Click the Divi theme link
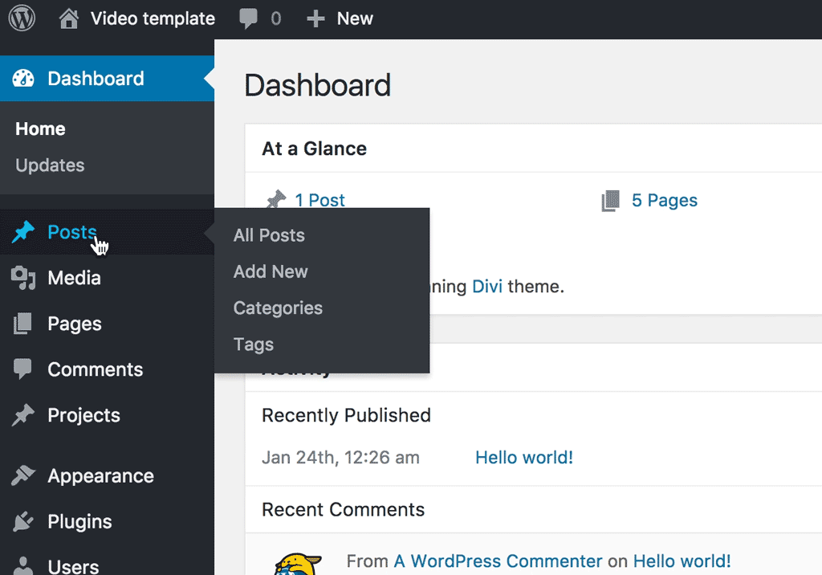Image resolution: width=822 pixels, height=575 pixels. [486, 286]
